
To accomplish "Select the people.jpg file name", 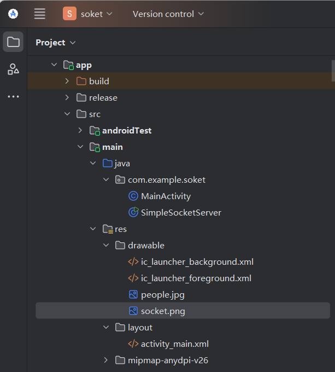I will click(163, 295).
